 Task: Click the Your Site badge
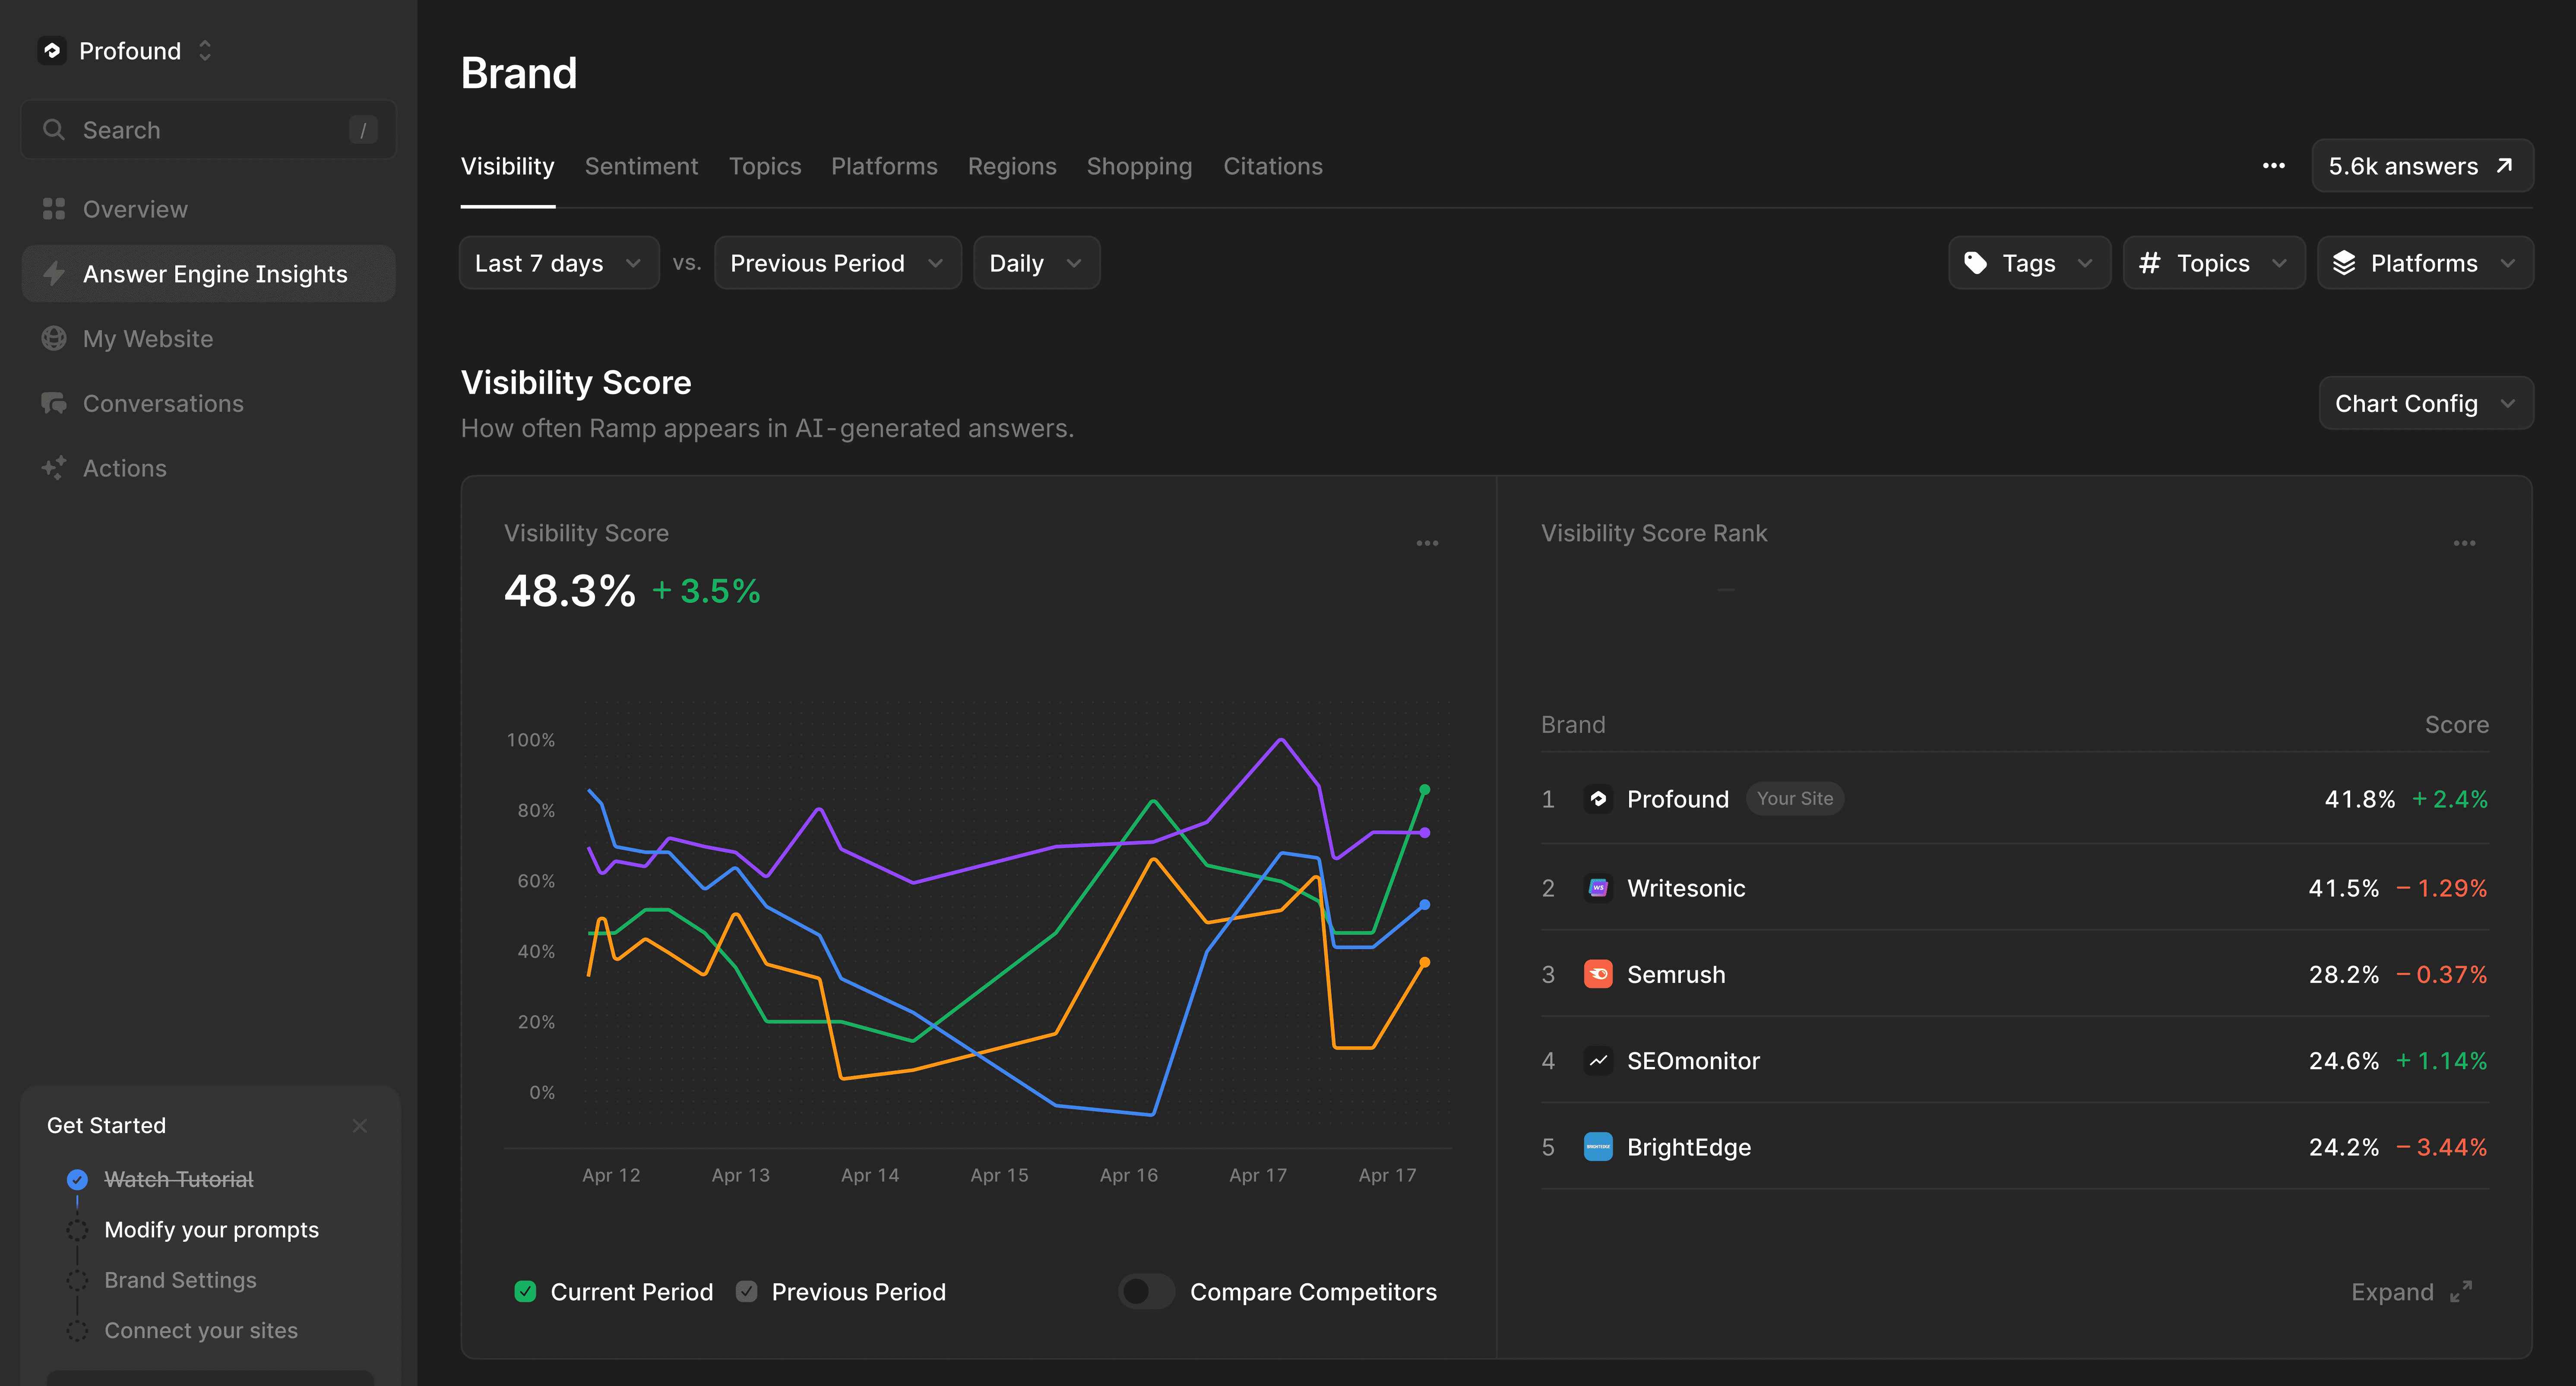coord(1795,799)
